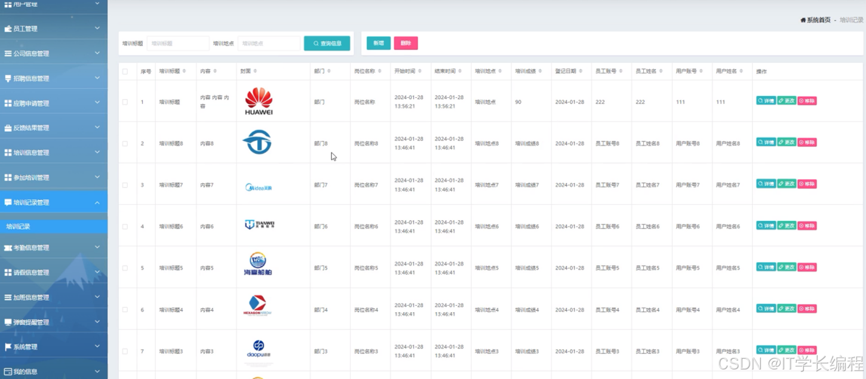Focus the 培训标题 search input field

point(178,43)
